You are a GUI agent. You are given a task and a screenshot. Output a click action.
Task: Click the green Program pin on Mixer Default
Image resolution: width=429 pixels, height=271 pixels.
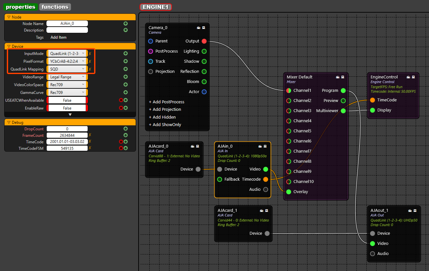(343, 91)
